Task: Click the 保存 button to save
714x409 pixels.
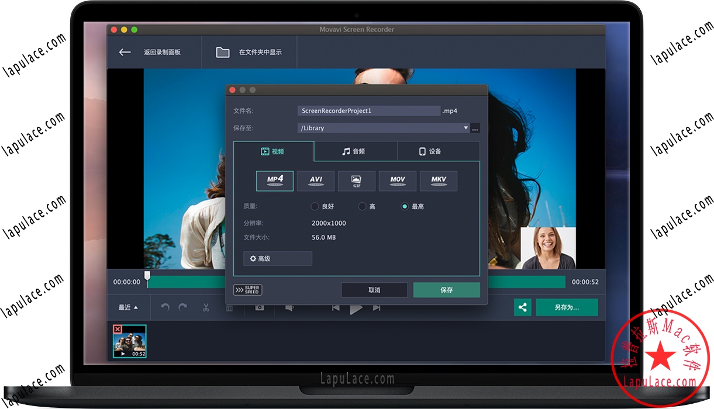Action: (x=446, y=290)
